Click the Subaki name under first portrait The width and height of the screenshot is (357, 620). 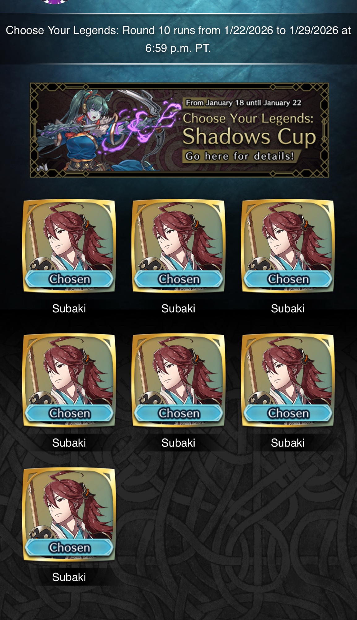(x=69, y=308)
